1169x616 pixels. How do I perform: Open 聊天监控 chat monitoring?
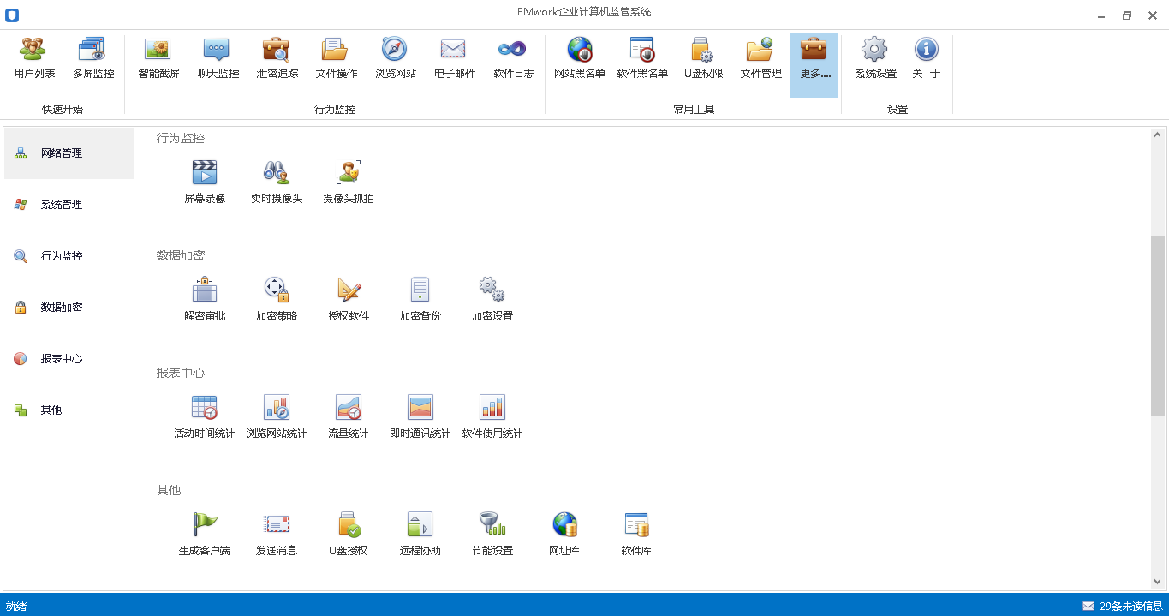click(x=218, y=58)
